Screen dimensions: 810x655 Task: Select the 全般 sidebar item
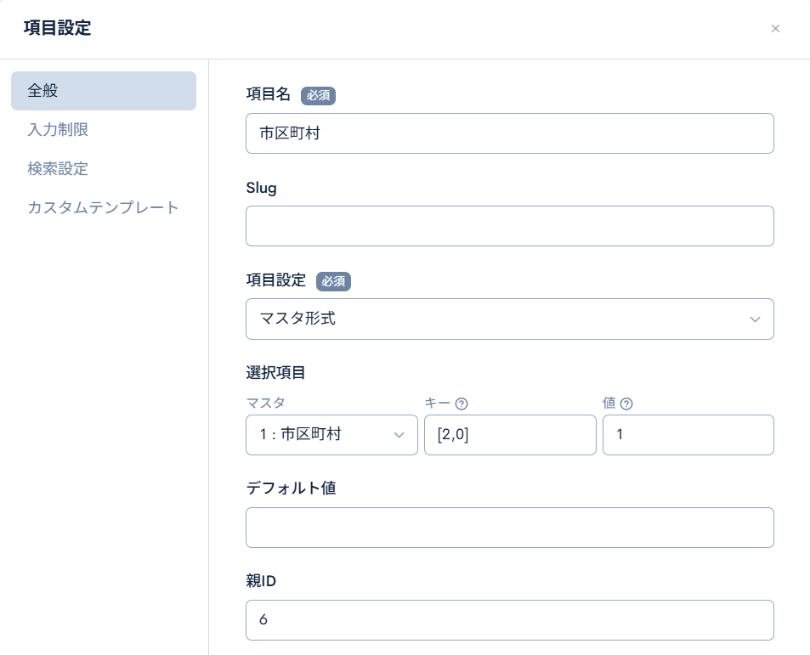click(43, 91)
